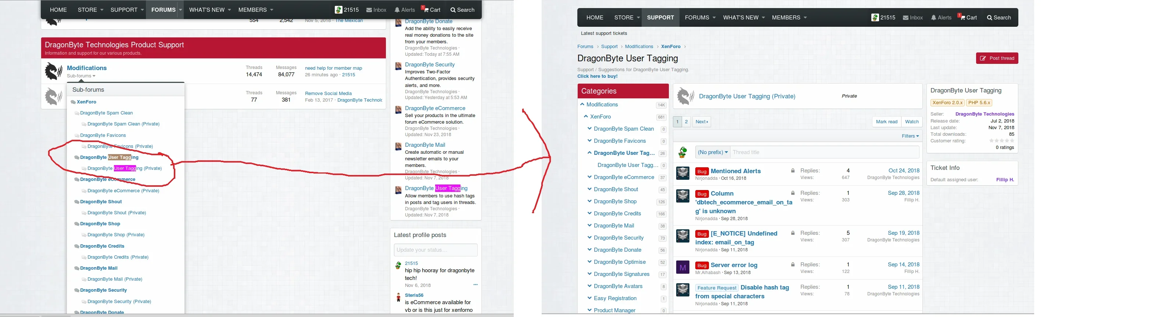The width and height of the screenshot is (1151, 317).
Task: Click the Next page button
Action: [702, 122]
